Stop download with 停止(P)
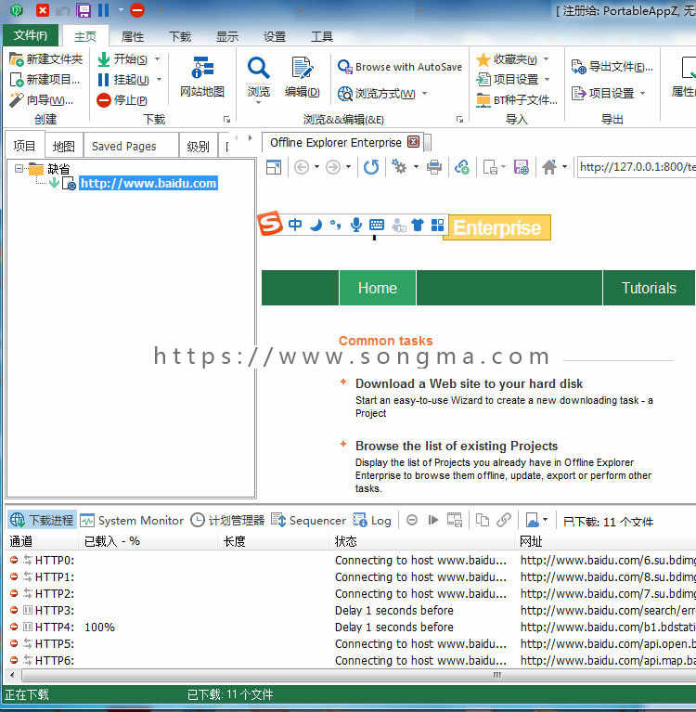The width and height of the screenshot is (696, 712). pos(122,100)
